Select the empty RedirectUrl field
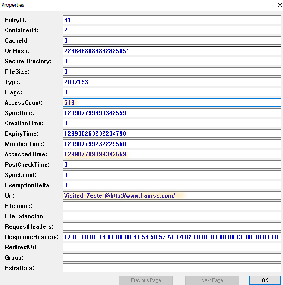 [x=172, y=247]
